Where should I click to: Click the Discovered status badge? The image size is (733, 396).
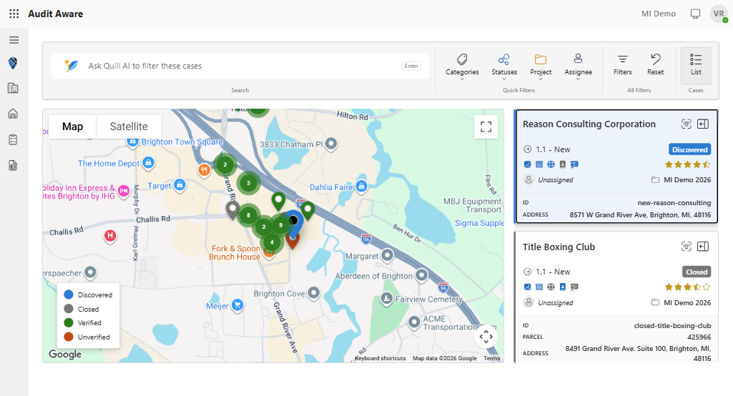point(689,149)
